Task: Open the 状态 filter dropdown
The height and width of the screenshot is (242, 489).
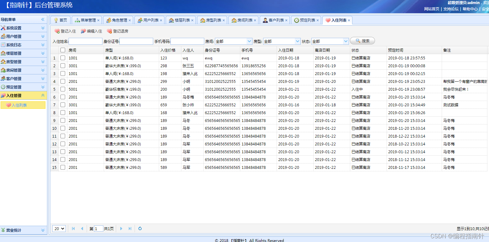Action: (x=346, y=41)
